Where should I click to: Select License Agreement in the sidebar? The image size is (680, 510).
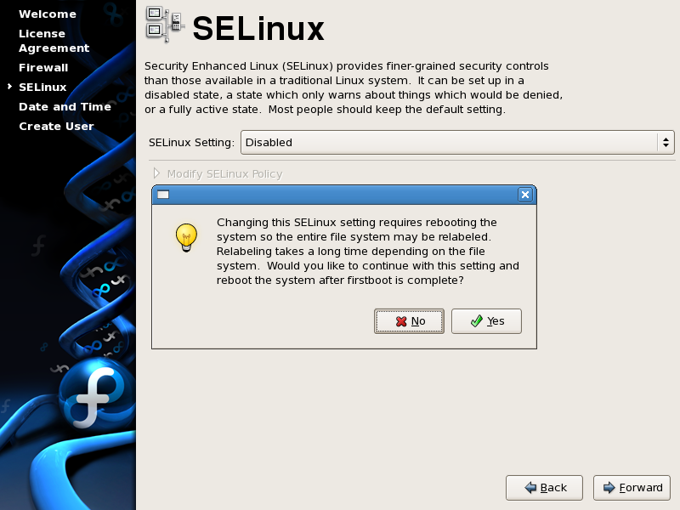pos(54,41)
